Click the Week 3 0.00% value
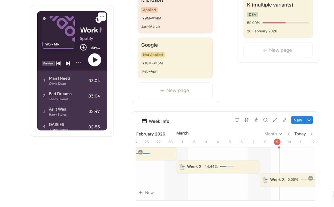Image resolution: width=334 pixels, height=207 pixels. (x=293, y=179)
